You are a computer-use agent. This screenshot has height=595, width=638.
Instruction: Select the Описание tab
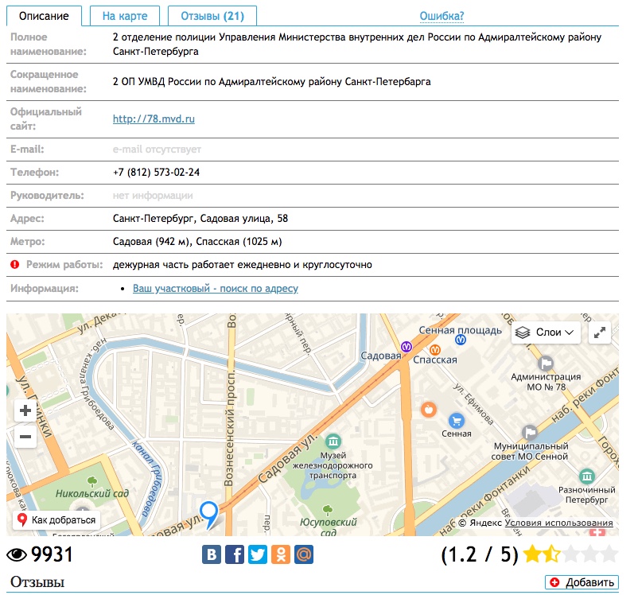45,16
